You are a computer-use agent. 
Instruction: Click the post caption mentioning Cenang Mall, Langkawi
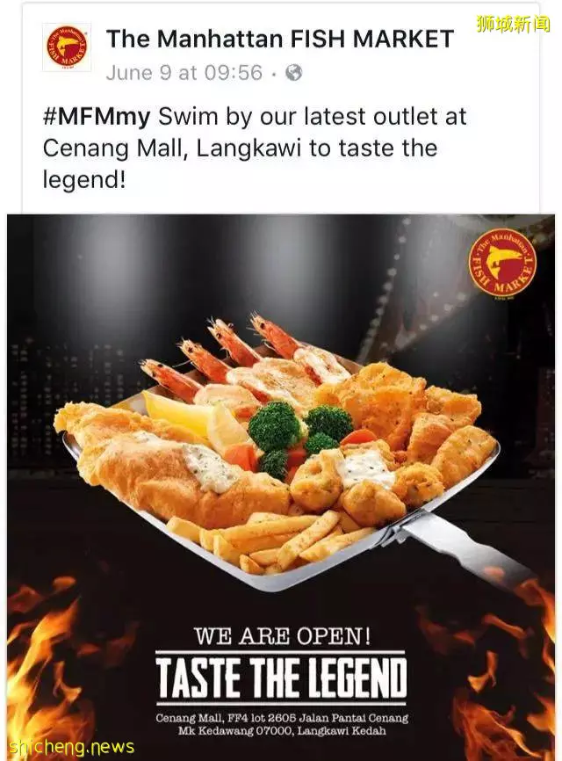pos(255,149)
